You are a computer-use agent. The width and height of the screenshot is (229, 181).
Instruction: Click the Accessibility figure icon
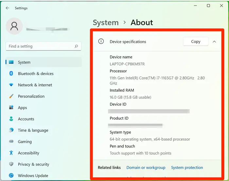[x=11, y=153]
